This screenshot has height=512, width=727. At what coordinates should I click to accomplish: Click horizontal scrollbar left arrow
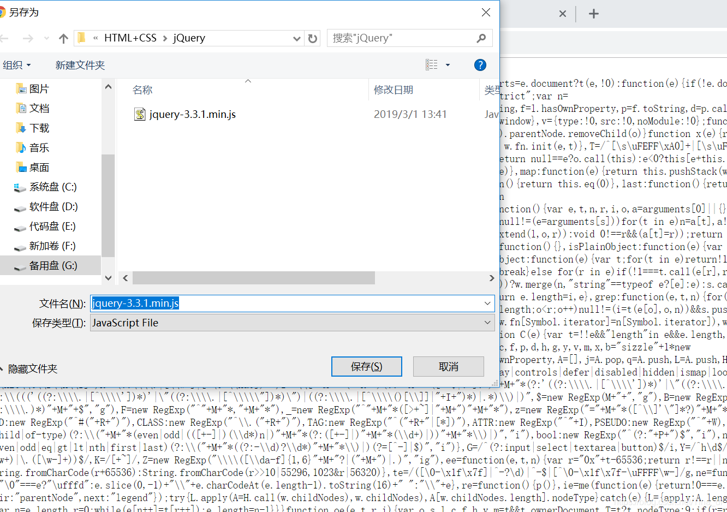126,278
